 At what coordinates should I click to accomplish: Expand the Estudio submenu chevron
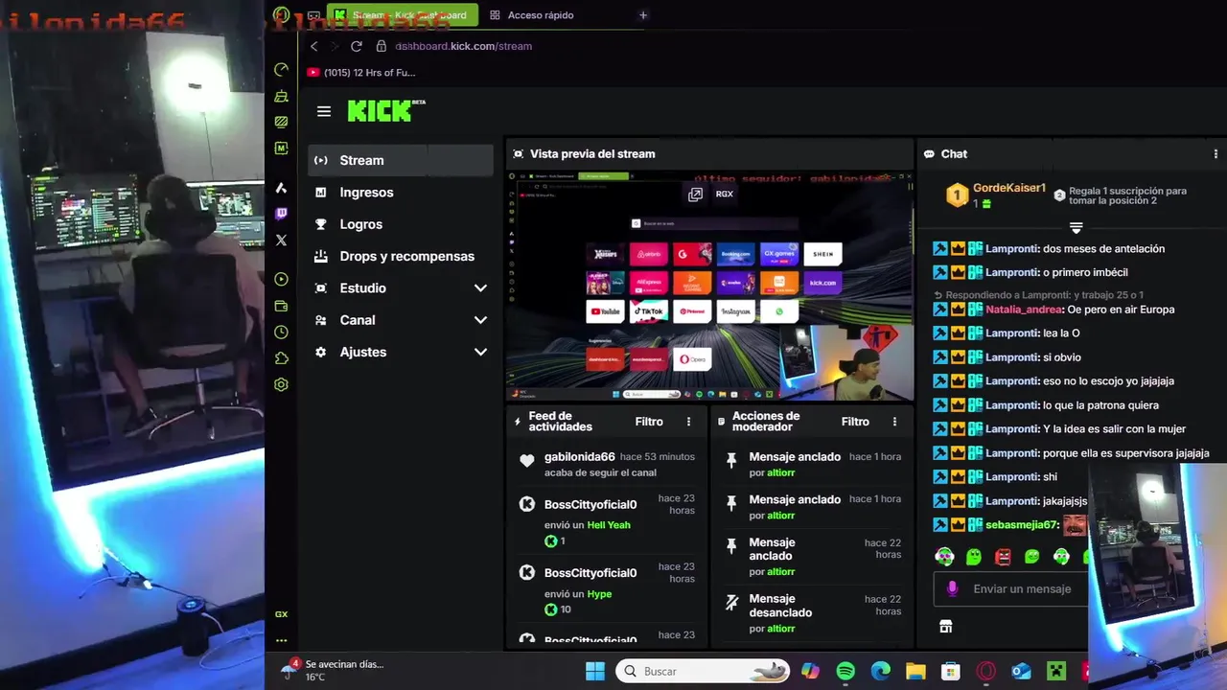[x=480, y=288]
